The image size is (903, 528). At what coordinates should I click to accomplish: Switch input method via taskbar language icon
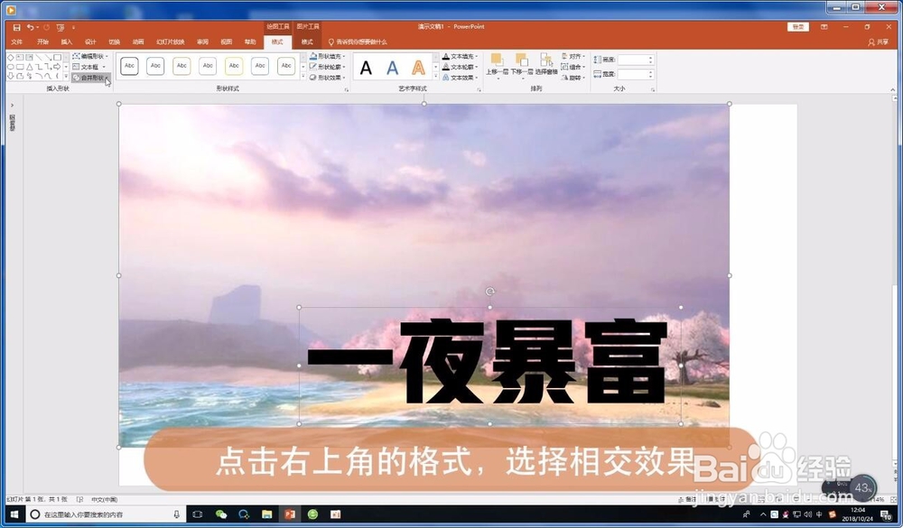[x=819, y=514]
